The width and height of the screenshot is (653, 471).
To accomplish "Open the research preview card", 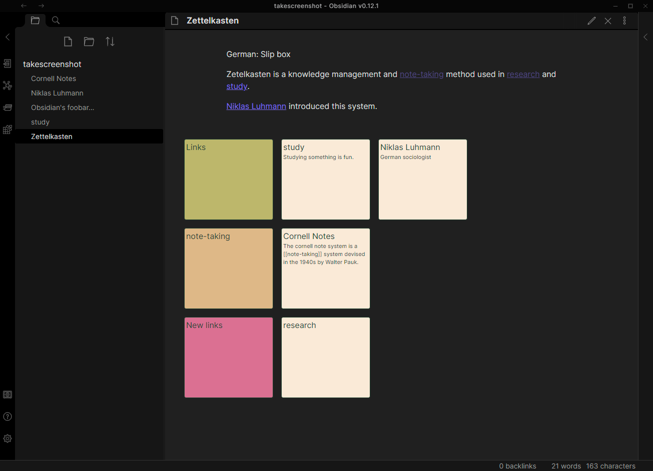I will tap(326, 357).
